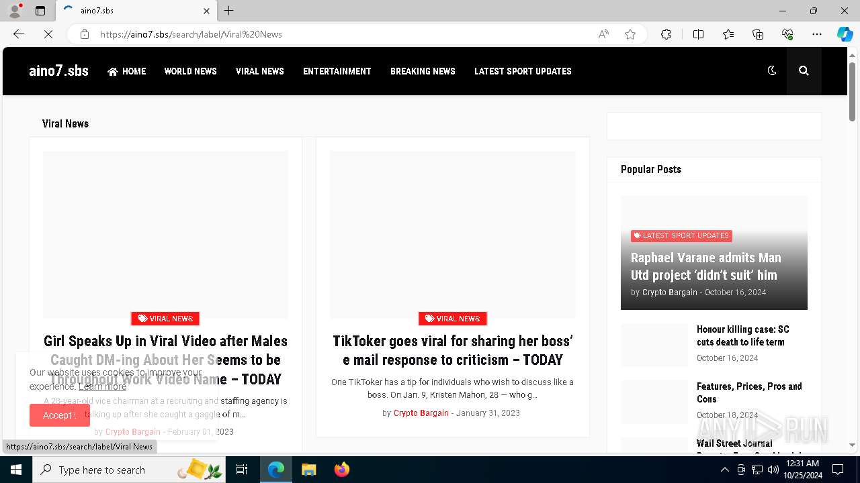The width and height of the screenshot is (860, 483).
Task: Open BREAKING NEWS menu item
Action: (423, 71)
